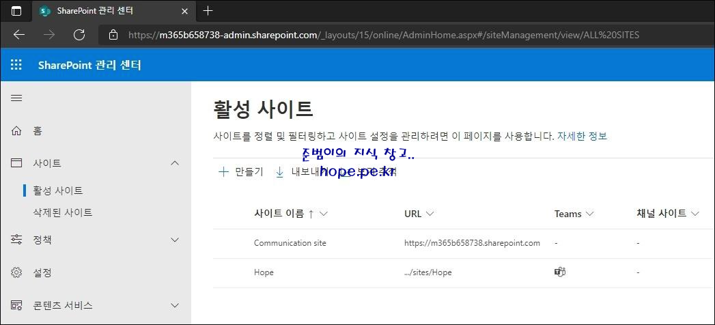Image resolution: width=715 pixels, height=325 pixels.
Task: Click the Home house icon in sidebar
Action: click(16, 131)
